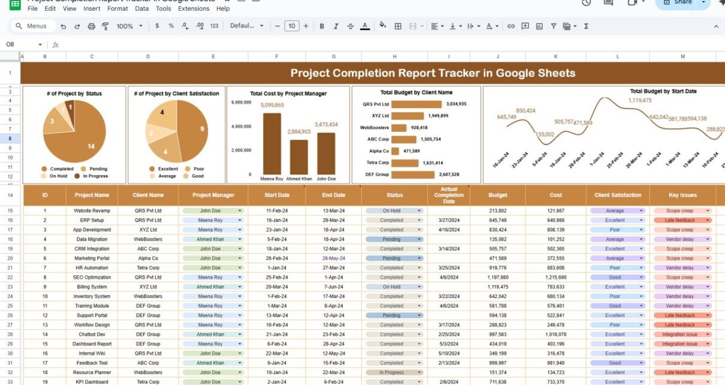This screenshot has height=385, width=725.
Task: Select cost cell '1,215,690'
Action: pyautogui.click(x=556, y=278)
